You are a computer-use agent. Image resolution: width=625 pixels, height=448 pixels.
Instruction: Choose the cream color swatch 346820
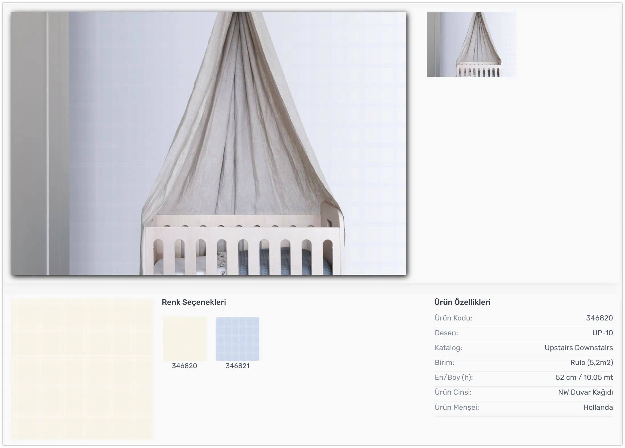(184, 339)
